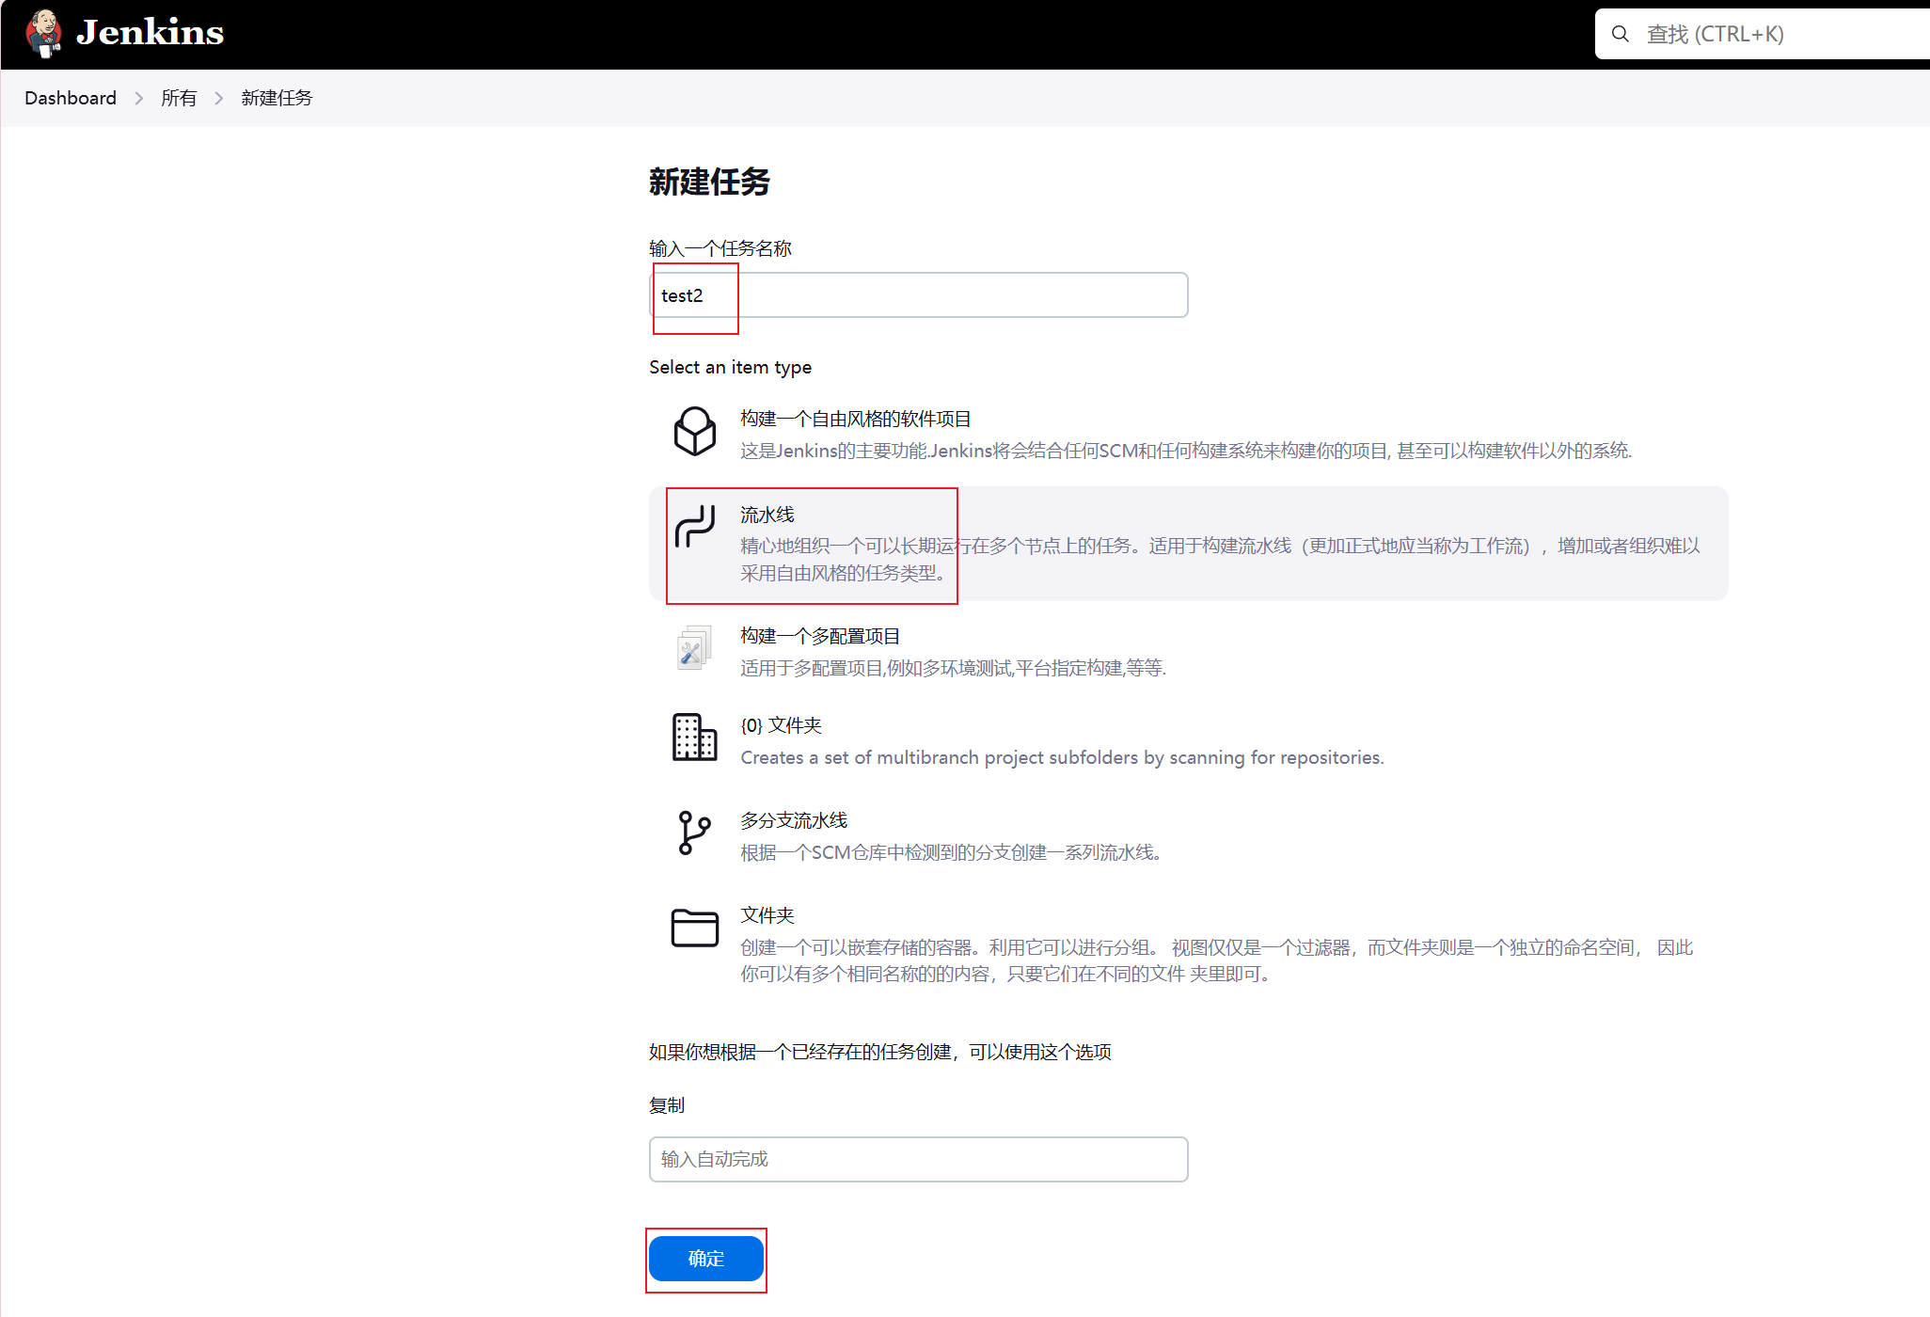
Task: Choose 构建一个自由风格的软件项目 option title
Action: [x=855, y=419]
